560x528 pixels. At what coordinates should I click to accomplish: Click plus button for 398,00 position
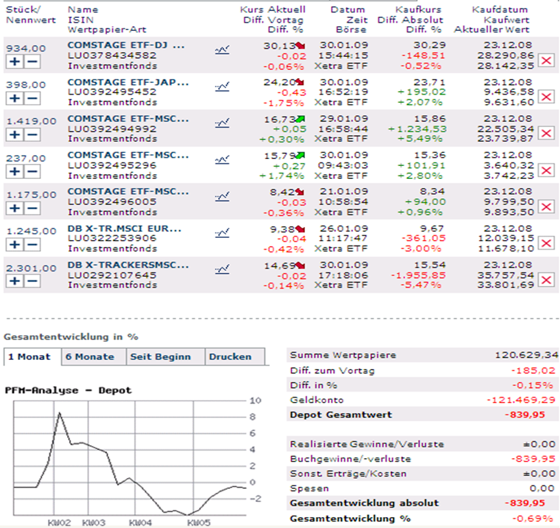pos(14,98)
